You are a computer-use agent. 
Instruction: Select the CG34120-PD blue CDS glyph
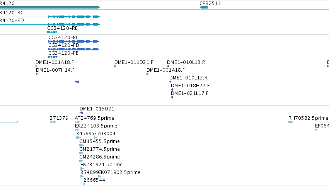[x=73, y=49]
